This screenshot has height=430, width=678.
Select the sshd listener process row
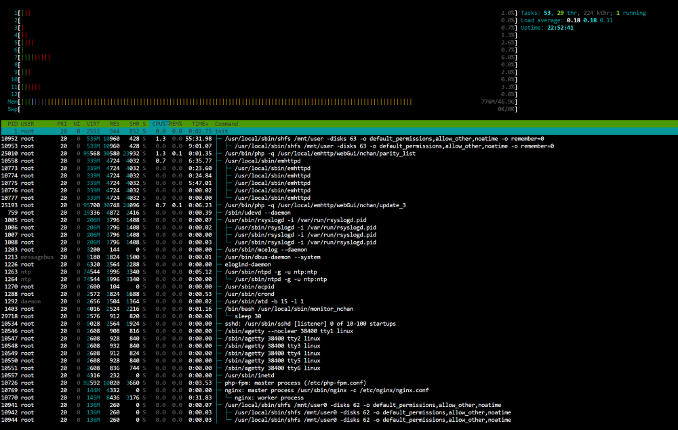(339, 324)
